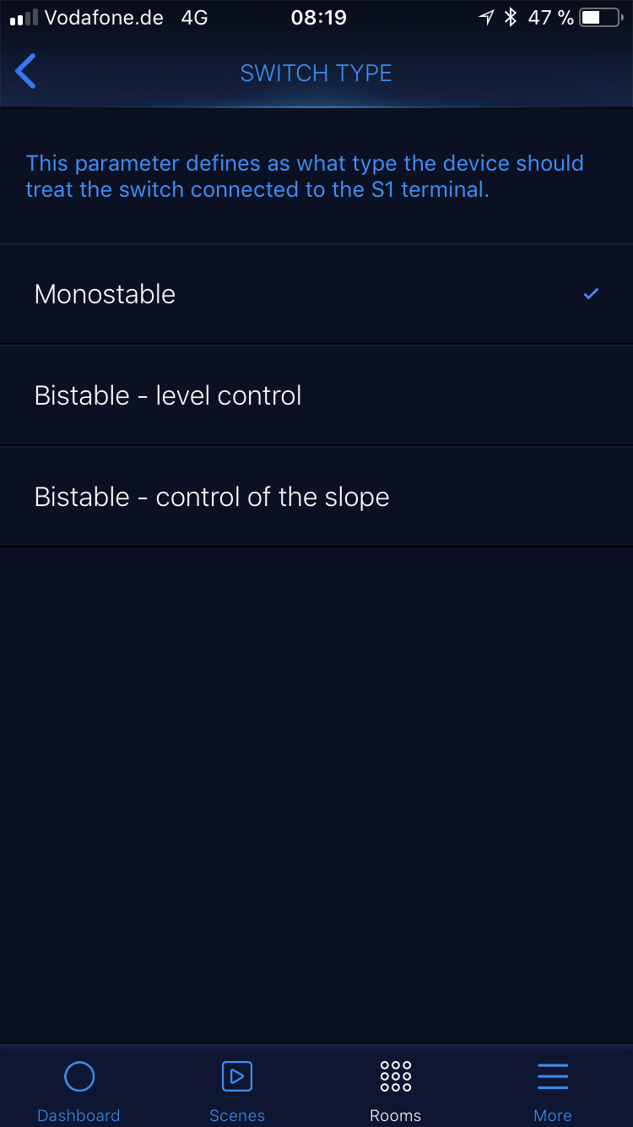Tap the SWITCH TYPE header title
Screen dimensions: 633x1127
pyautogui.click(x=316, y=73)
